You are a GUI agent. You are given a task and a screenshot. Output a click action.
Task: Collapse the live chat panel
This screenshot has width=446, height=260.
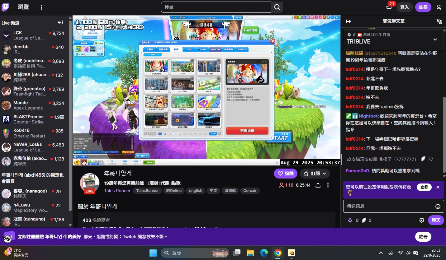(349, 21)
